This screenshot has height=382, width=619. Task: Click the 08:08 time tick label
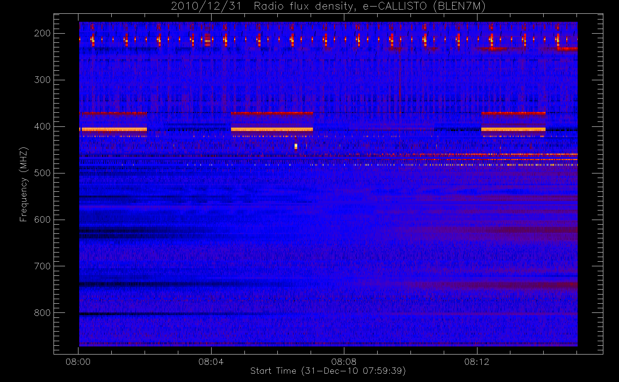coord(344,362)
